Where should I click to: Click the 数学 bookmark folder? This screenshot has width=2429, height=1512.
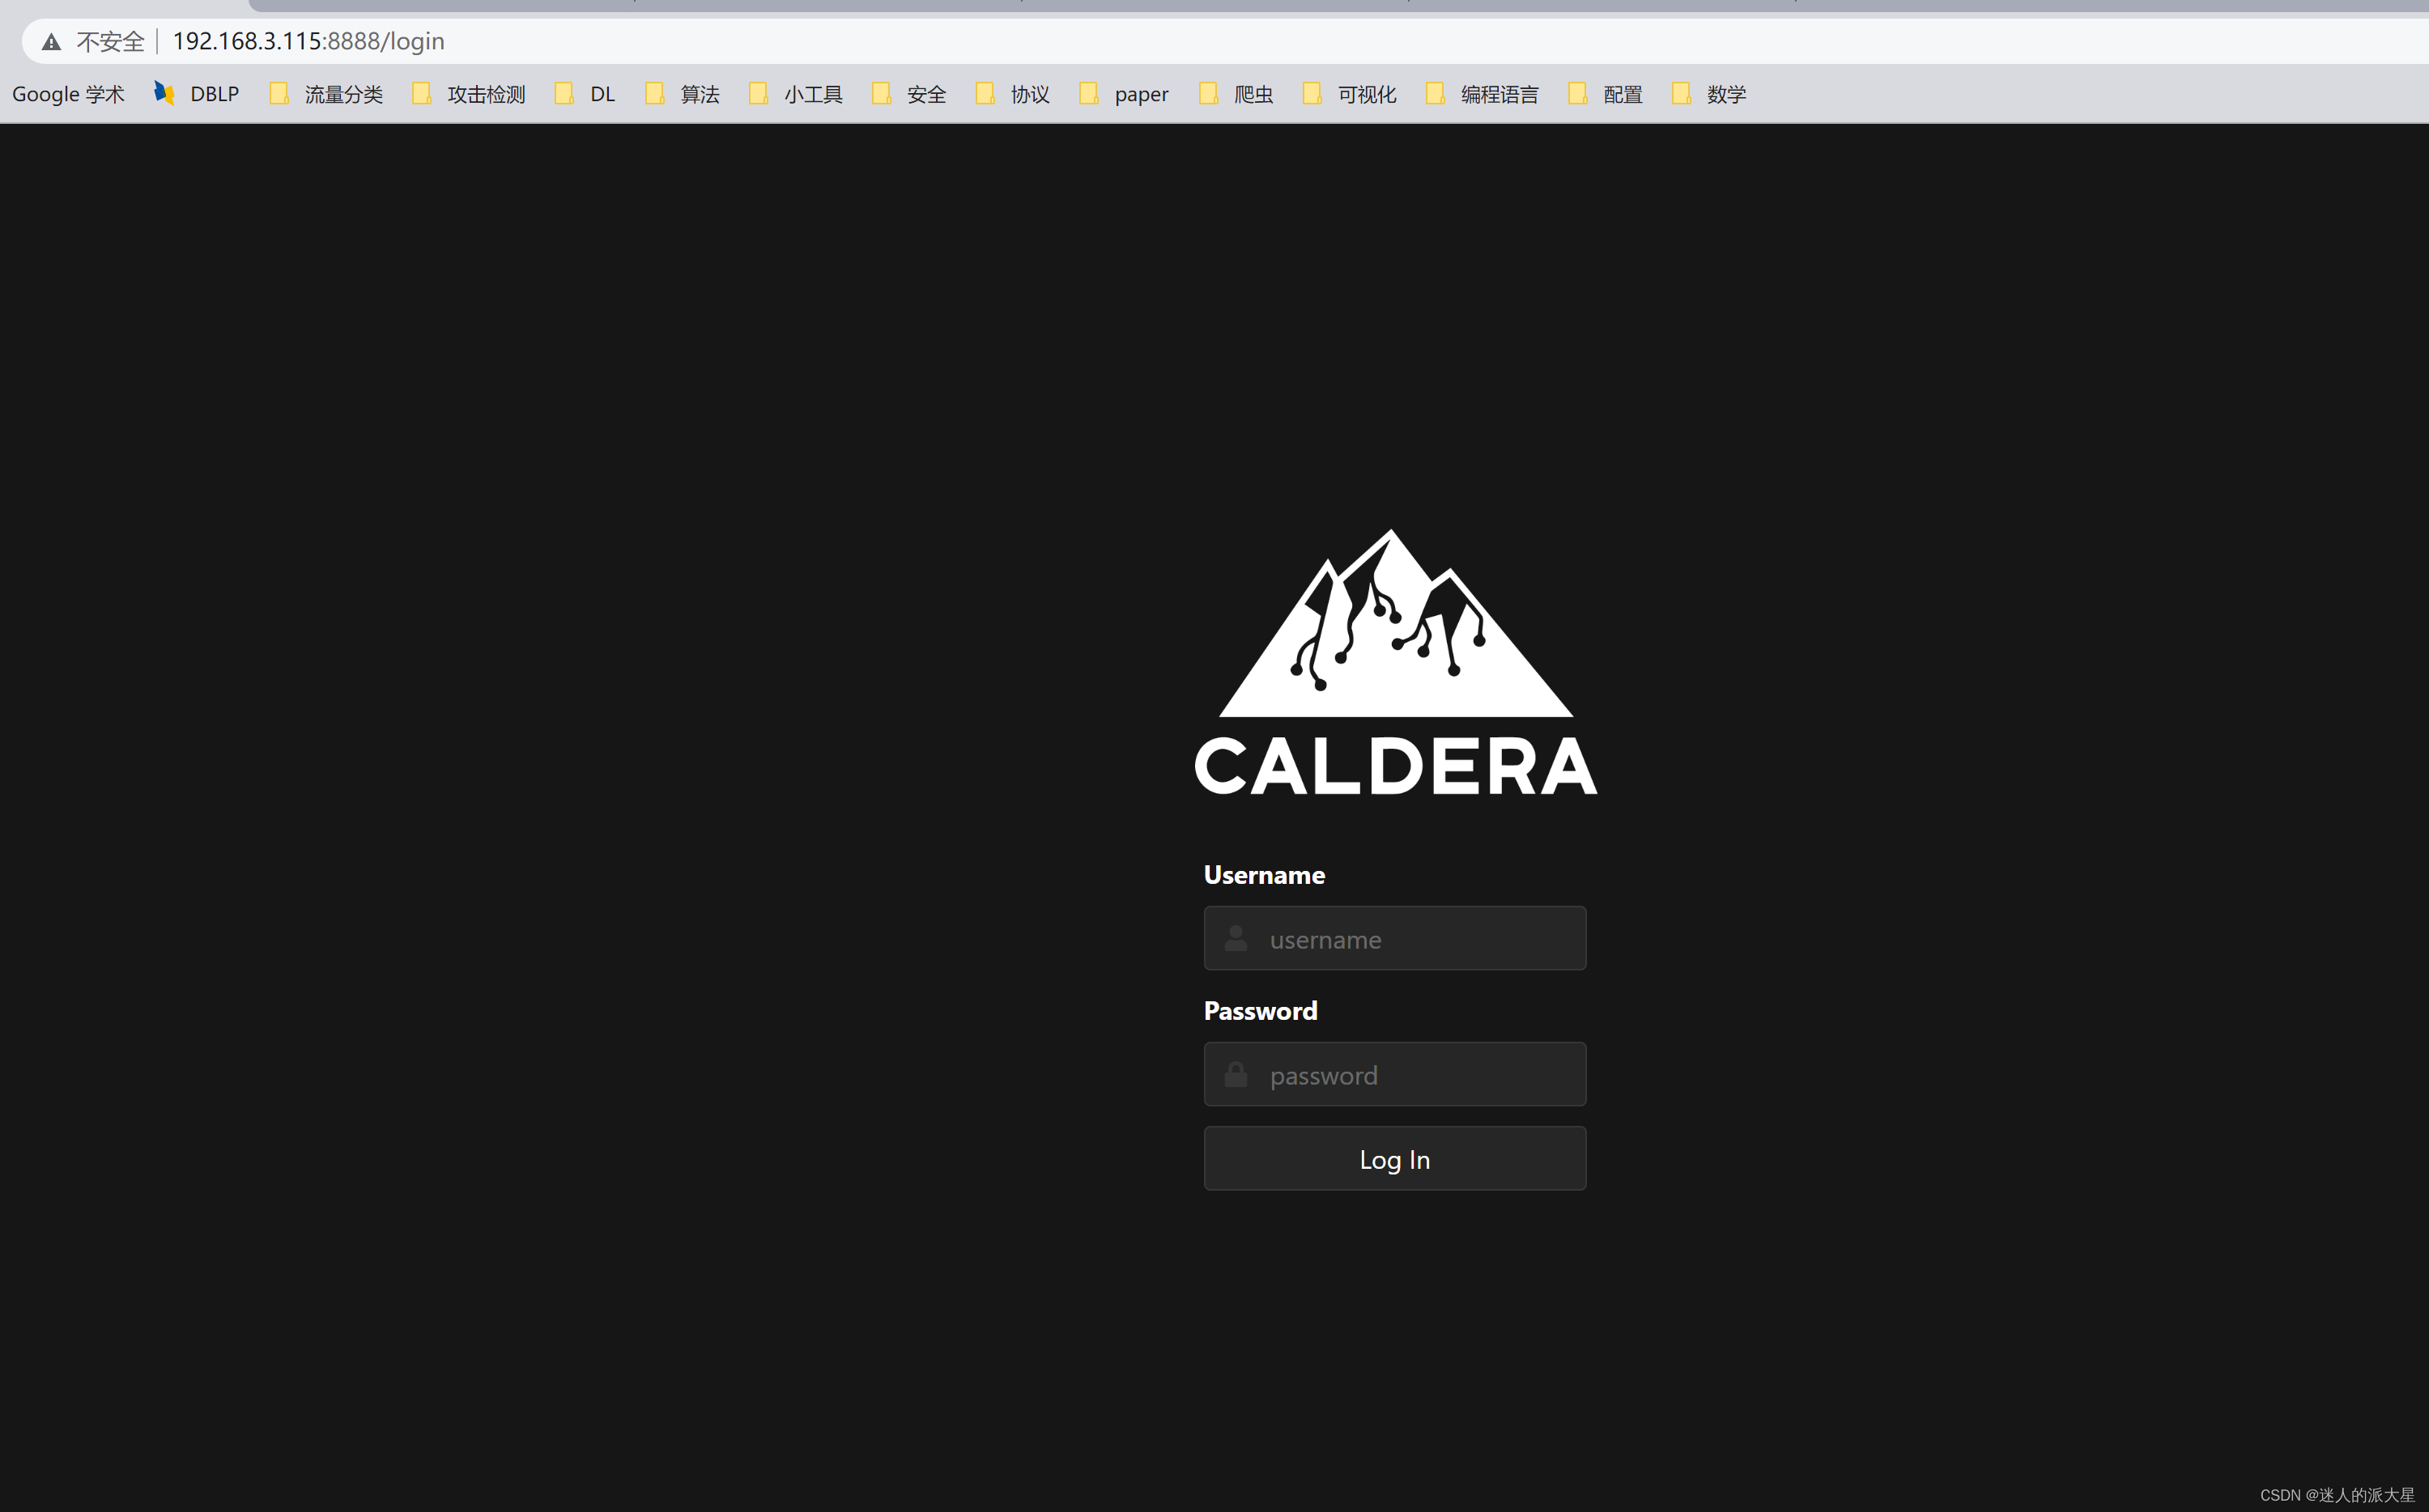click(x=1711, y=94)
